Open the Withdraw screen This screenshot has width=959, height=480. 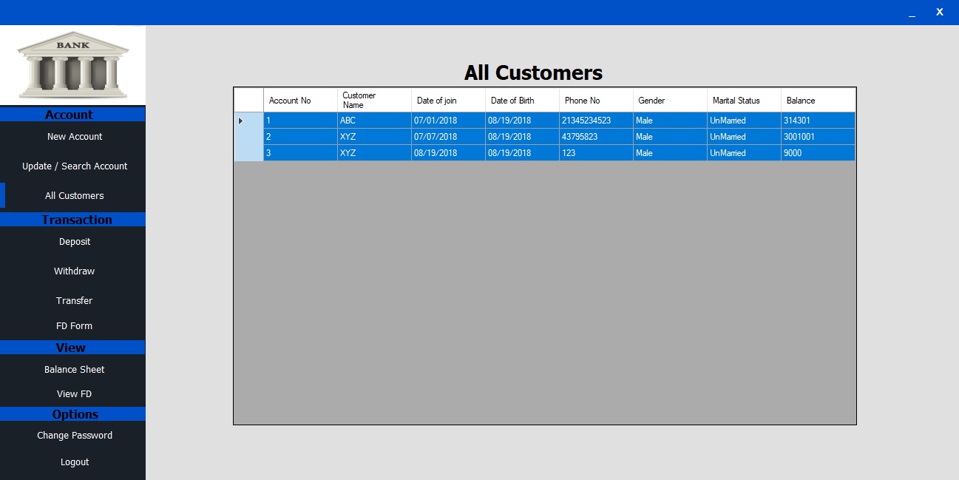click(74, 271)
